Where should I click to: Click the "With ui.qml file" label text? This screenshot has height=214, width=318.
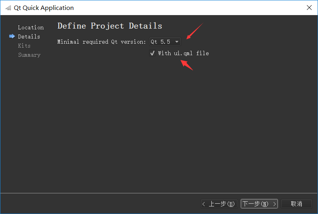(x=183, y=53)
